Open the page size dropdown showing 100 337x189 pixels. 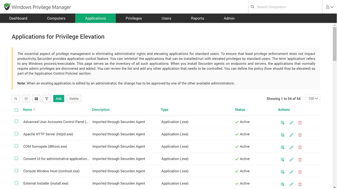tap(313, 98)
